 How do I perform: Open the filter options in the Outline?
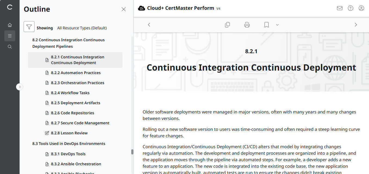[x=29, y=27]
